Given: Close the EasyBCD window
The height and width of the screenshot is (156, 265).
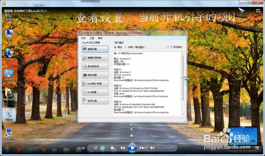Looking at the screenshot, I should pyautogui.click(x=182, y=32).
